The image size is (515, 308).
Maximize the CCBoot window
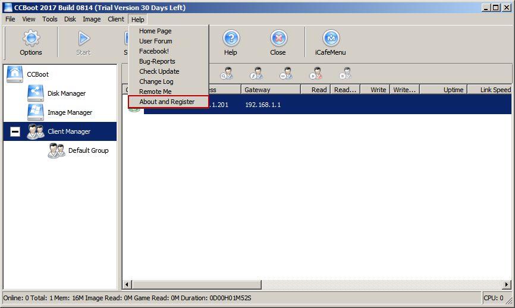click(x=497, y=8)
